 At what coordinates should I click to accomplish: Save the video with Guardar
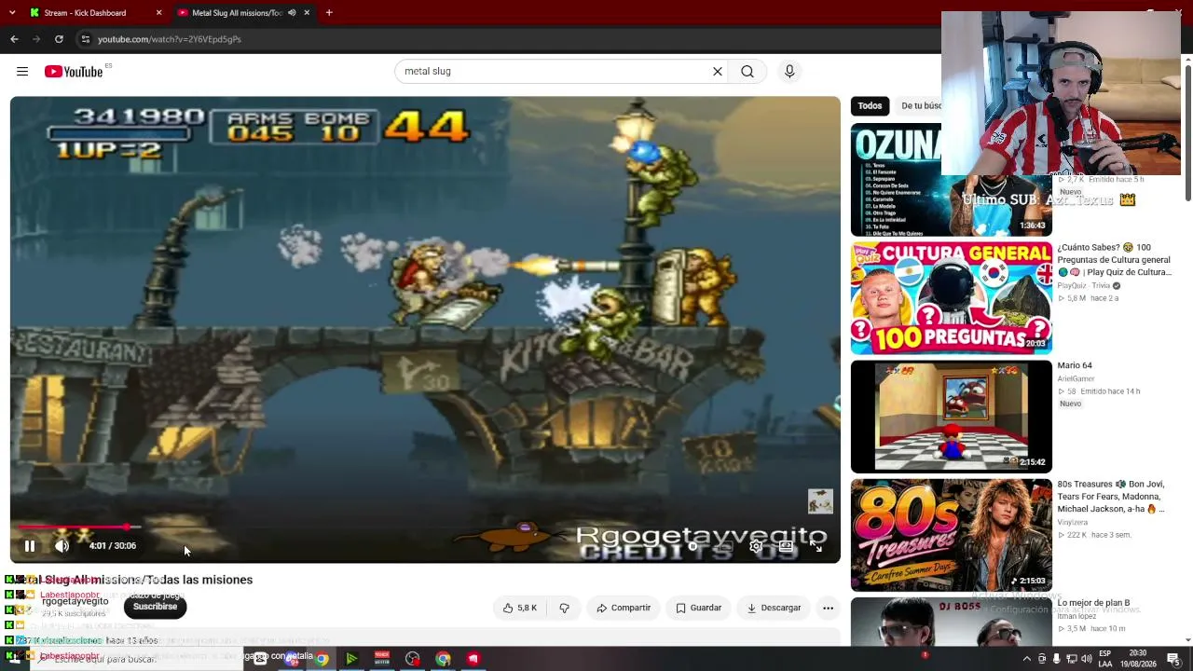(x=698, y=608)
